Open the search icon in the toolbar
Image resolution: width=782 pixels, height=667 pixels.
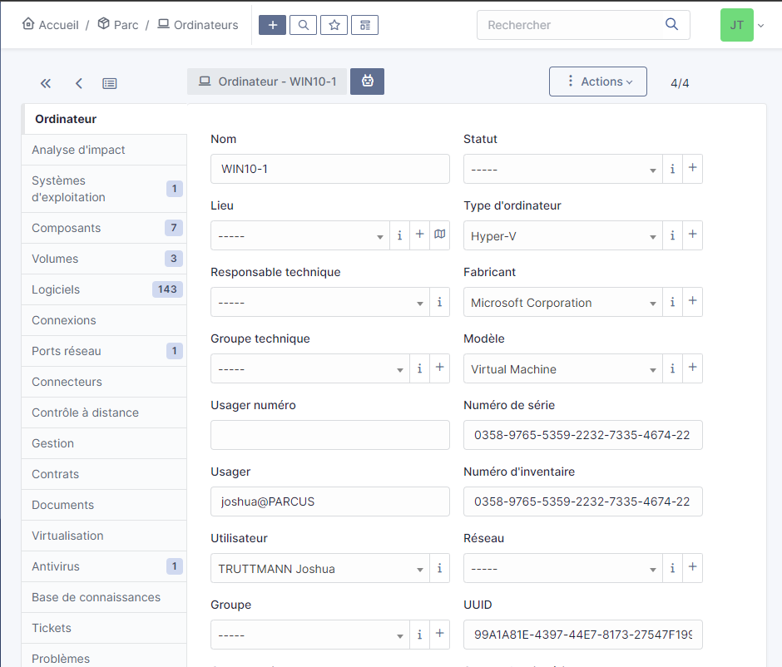pyautogui.click(x=303, y=25)
